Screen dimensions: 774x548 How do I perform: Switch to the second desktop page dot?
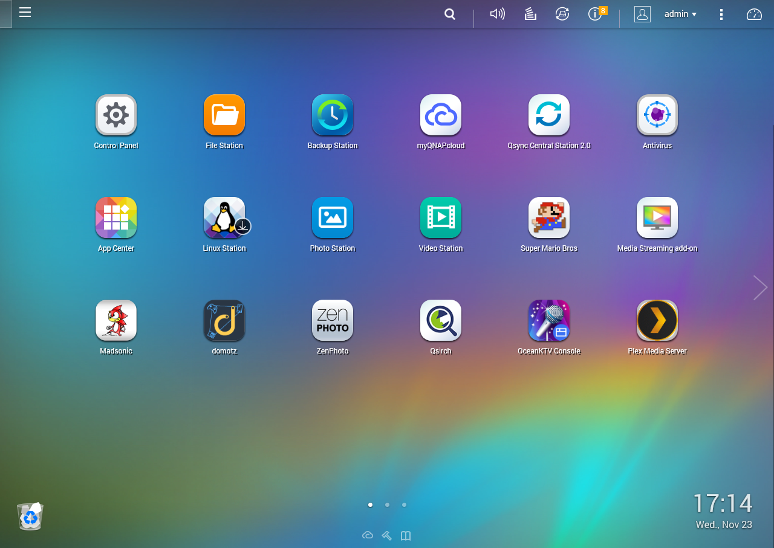tap(387, 504)
